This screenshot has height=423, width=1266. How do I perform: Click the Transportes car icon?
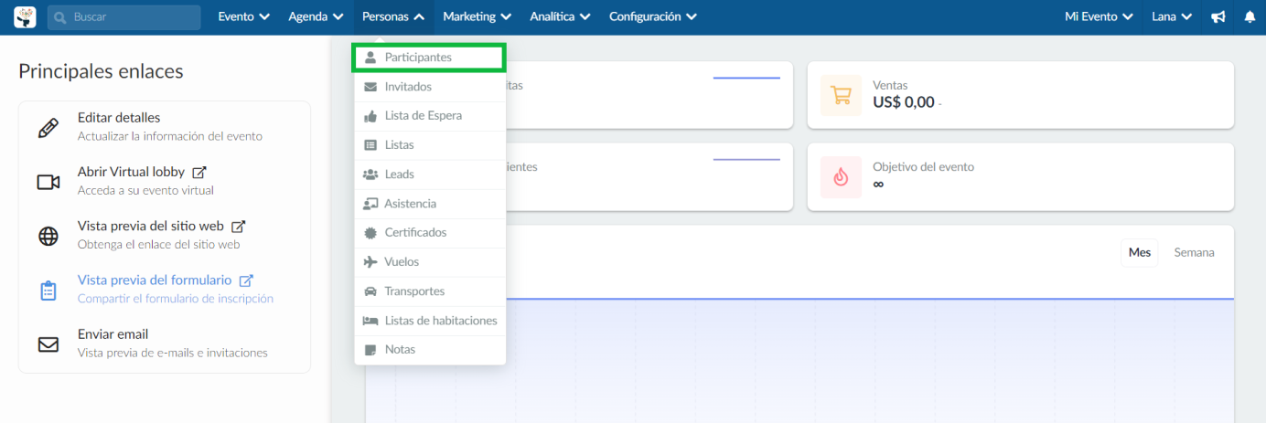370,291
